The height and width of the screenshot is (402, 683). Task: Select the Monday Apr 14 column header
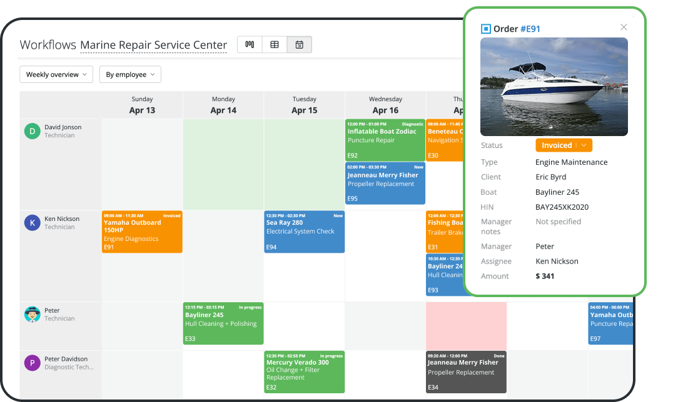pyautogui.click(x=223, y=105)
